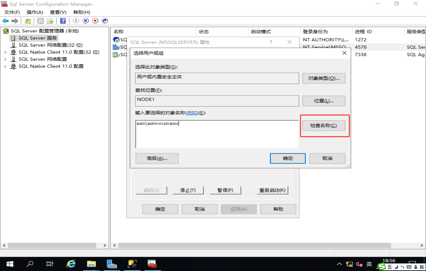
Task: Stop the service with the red stop icon
Action: pos(95,21)
